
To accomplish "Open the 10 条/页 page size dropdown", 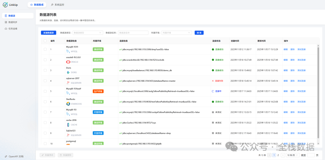I will point(293,155).
